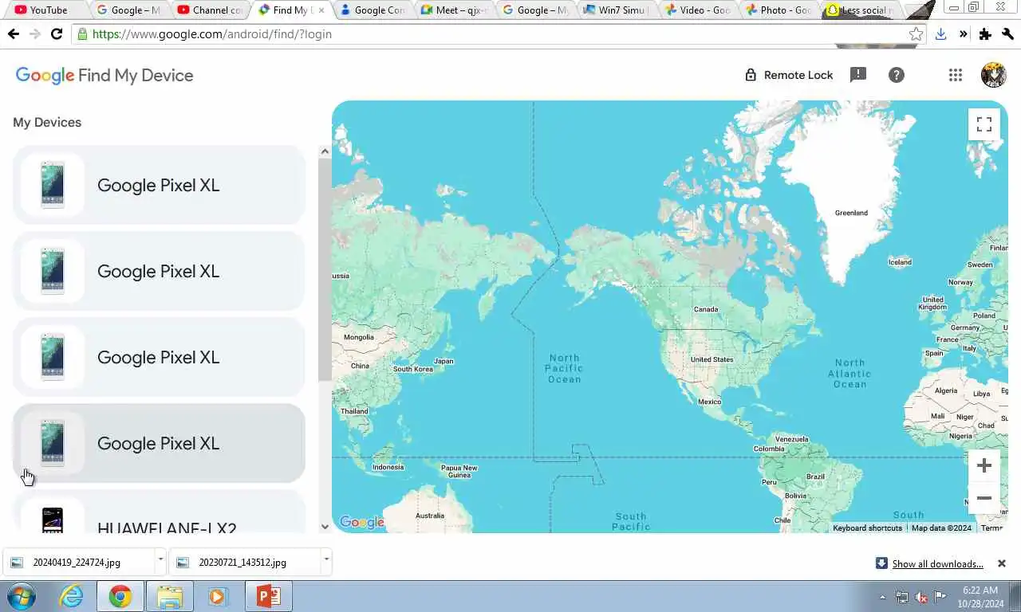Viewport: 1021px width, 612px height.
Task: Click Show all downloads link
Action: click(x=937, y=563)
